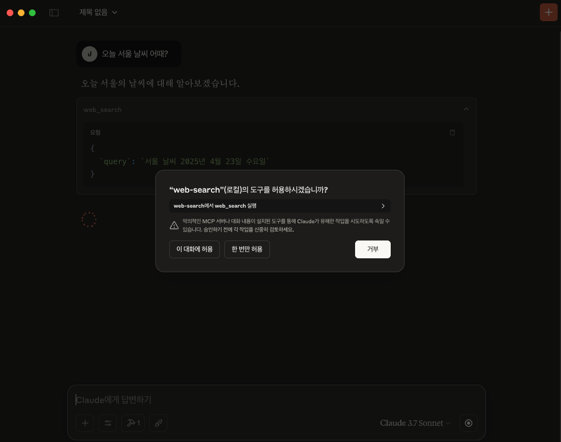Open the 제목 없음 title dropdown
Screen dimensions: 561x442
point(99,13)
